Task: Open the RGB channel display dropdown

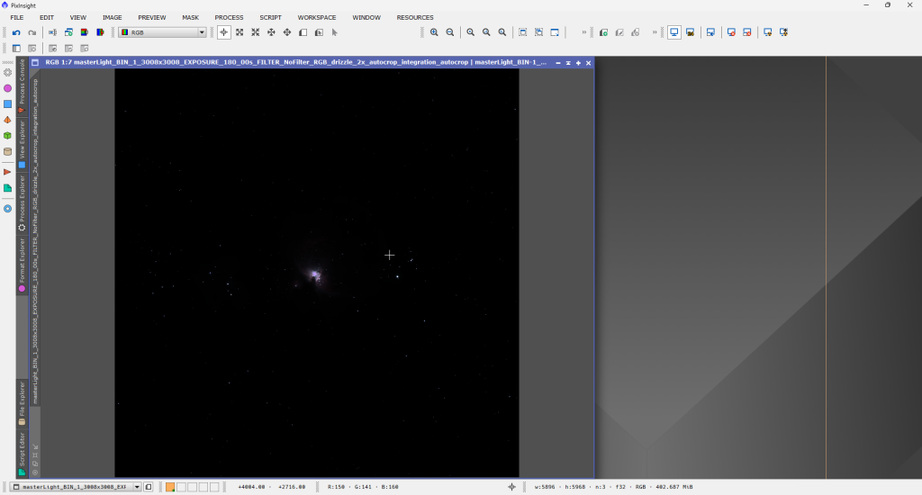Action: (x=163, y=32)
